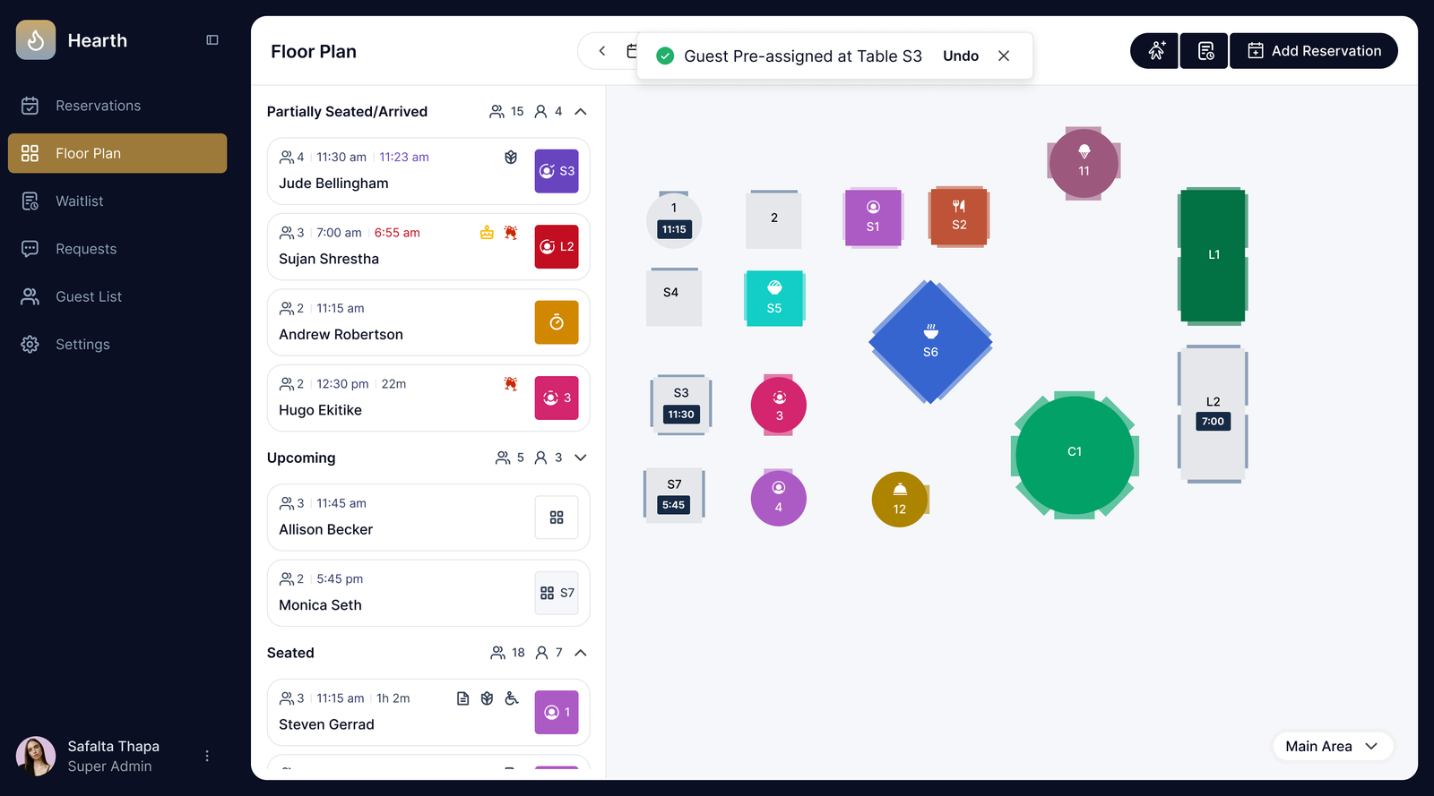
Task: Open the reservation list icon button
Action: 1205,51
